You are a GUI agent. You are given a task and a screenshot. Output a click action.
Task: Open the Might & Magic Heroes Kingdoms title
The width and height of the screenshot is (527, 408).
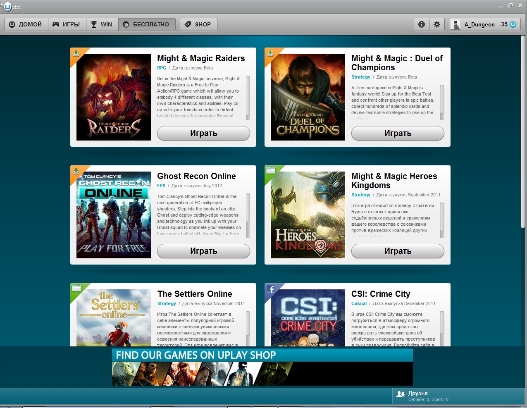pos(394,181)
